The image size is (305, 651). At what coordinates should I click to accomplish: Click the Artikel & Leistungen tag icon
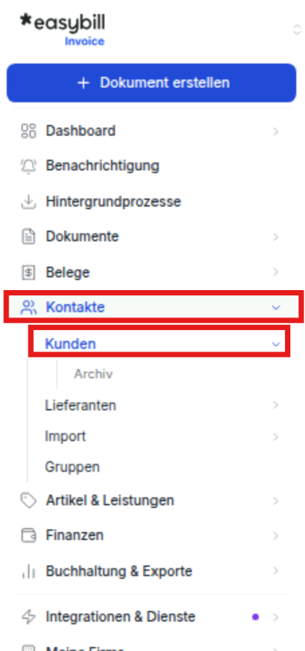click(28, 501)
